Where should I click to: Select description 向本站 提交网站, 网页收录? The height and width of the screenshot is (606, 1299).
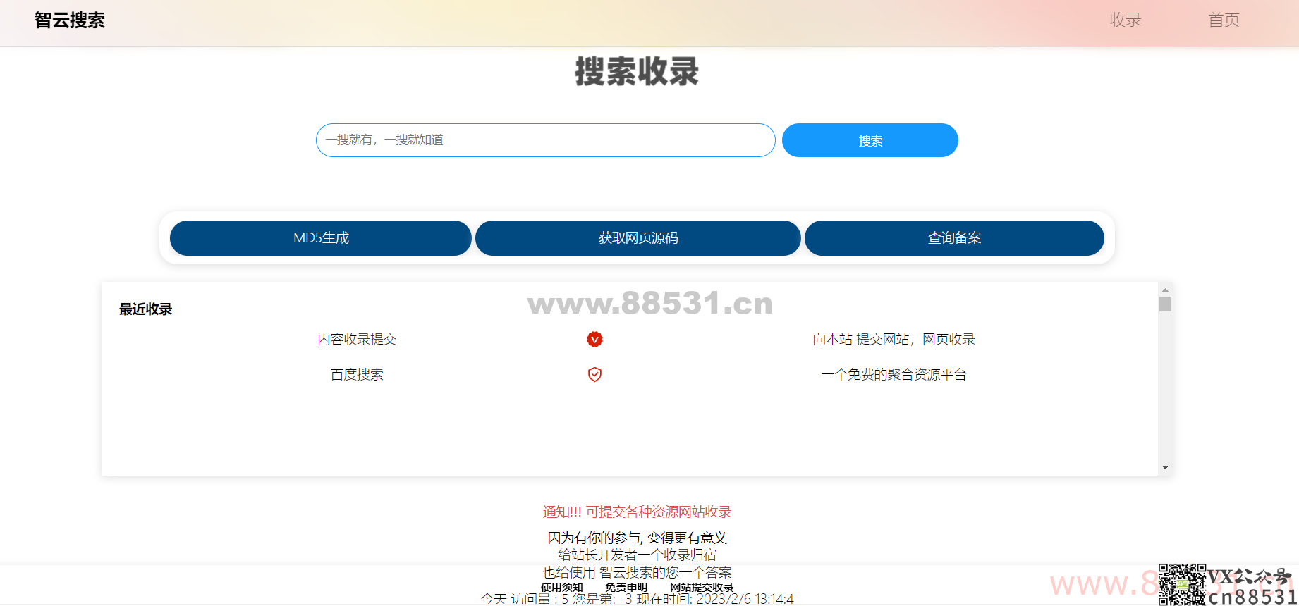pos(894,340)
